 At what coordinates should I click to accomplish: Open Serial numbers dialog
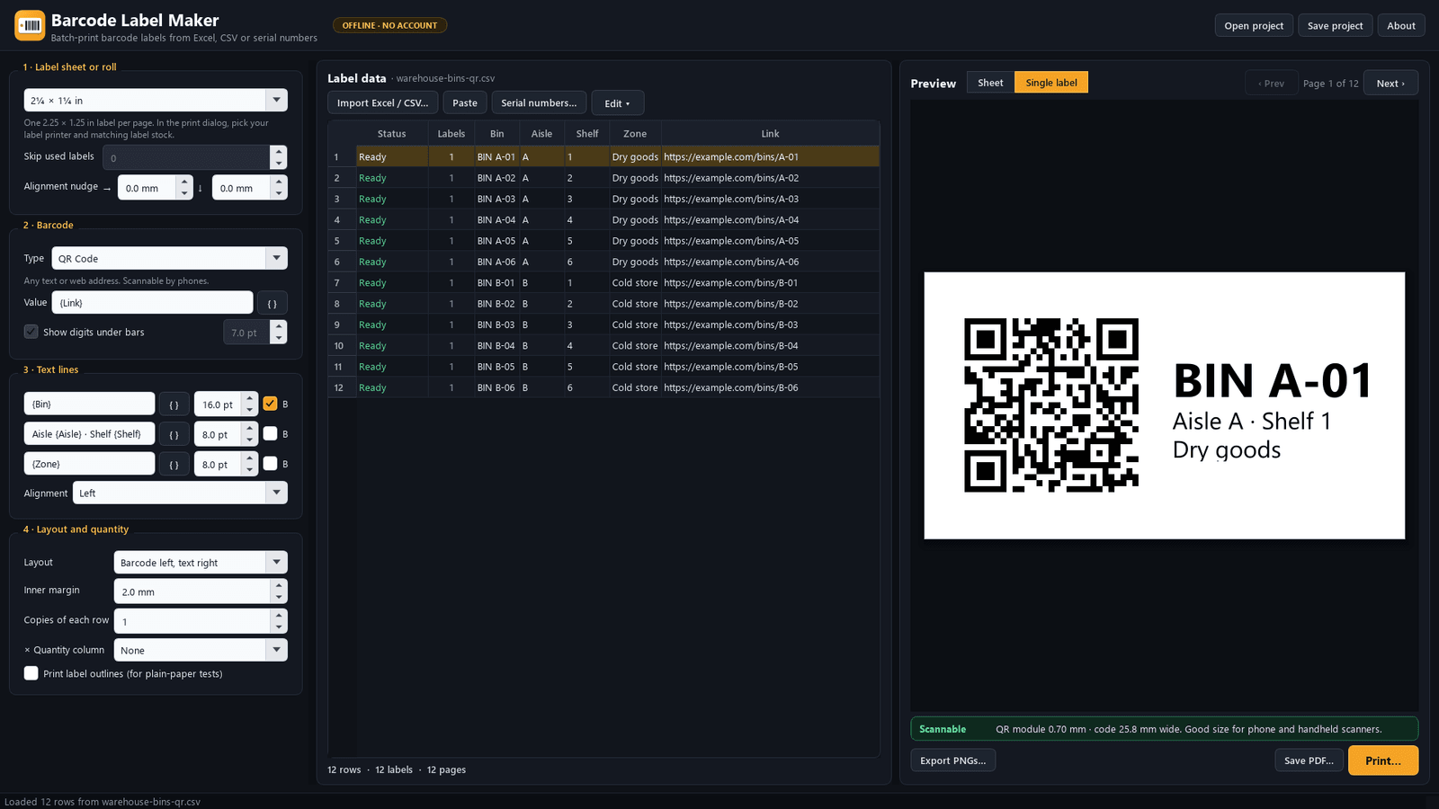click(x=539, y=103)
